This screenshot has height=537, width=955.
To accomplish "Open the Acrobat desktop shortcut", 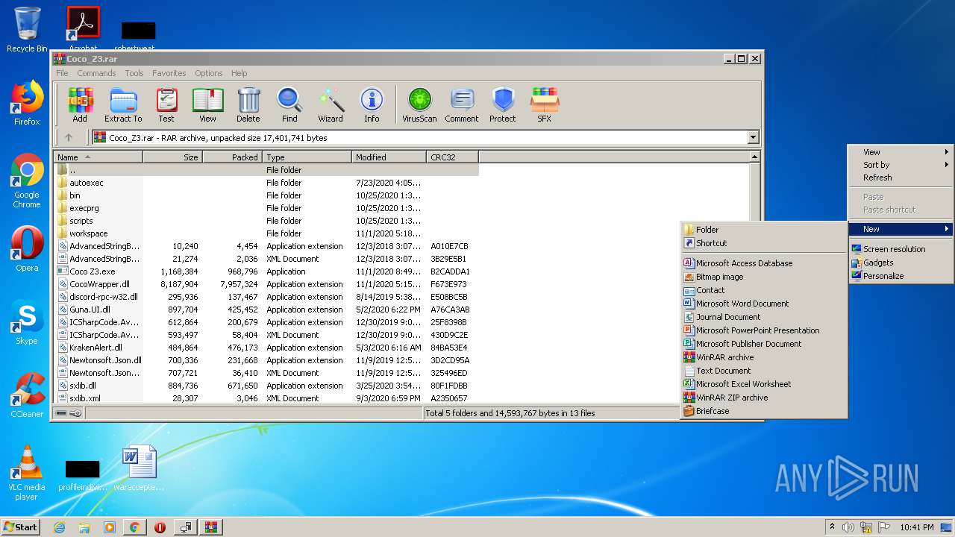I will (83, 28).
